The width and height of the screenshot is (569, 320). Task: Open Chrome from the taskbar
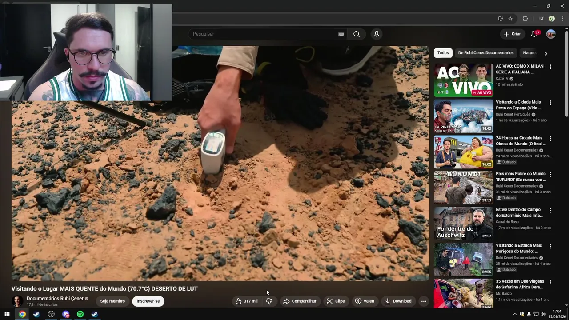click(22, 314)
